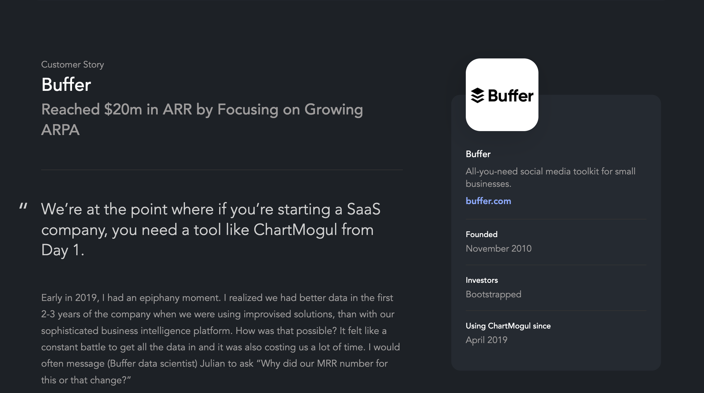Open the buffer.com link
Image resolution: width=704 pixels, height=393 pixels.
click(488, 201)
